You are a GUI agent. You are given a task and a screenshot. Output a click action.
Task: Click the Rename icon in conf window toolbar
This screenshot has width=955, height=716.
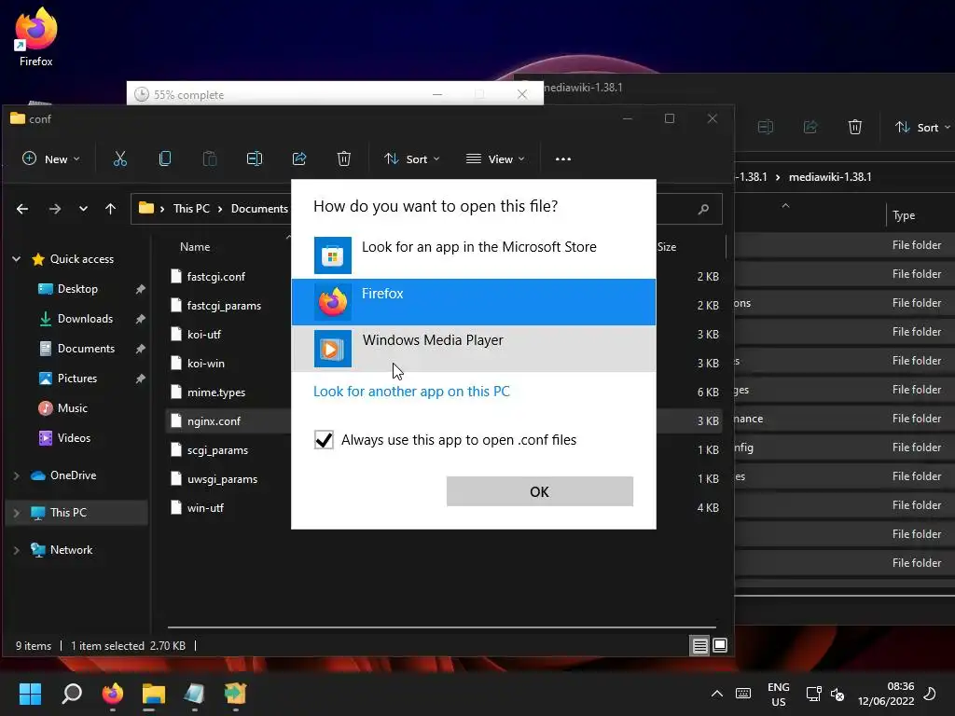(x=255, y=158)
